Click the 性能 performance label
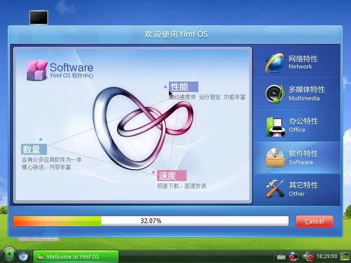The image size is (351, 263). (183, 87)
